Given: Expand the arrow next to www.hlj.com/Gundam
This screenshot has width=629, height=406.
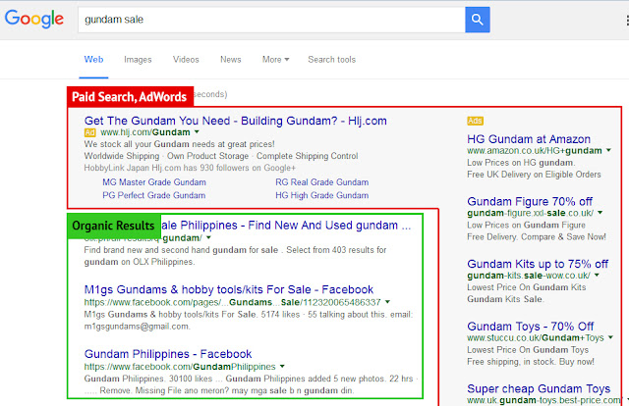Looking at the screenshot, I should tap(197, 131).
